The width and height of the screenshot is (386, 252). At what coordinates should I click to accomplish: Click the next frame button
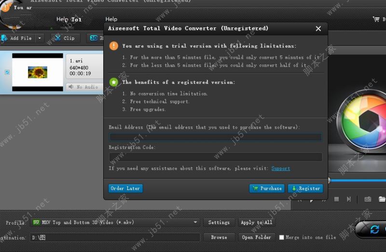[x=348, y=199]
